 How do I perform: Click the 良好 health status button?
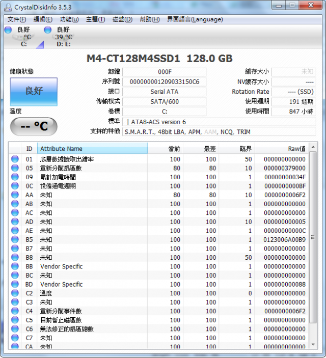[34, 92]
